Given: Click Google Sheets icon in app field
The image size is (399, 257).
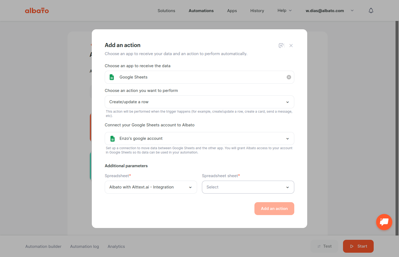Looking at the screenshot, I should (x=112, y=77).
